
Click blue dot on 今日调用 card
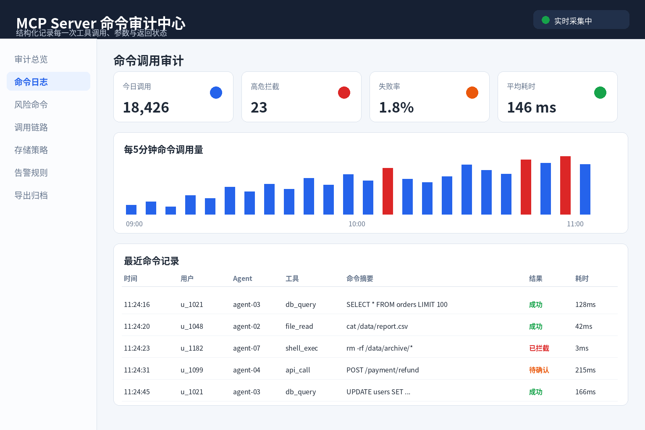pos(216,92)
